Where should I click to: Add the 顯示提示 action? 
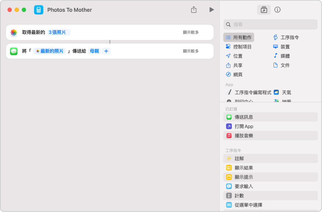(x=270, y=177)
